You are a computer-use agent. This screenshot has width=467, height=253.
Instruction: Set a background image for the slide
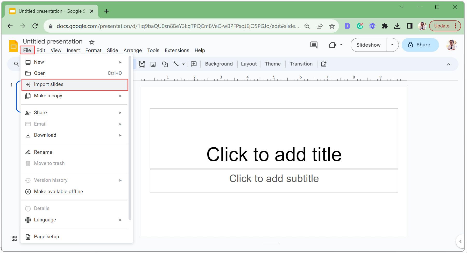tap(218, 64)
